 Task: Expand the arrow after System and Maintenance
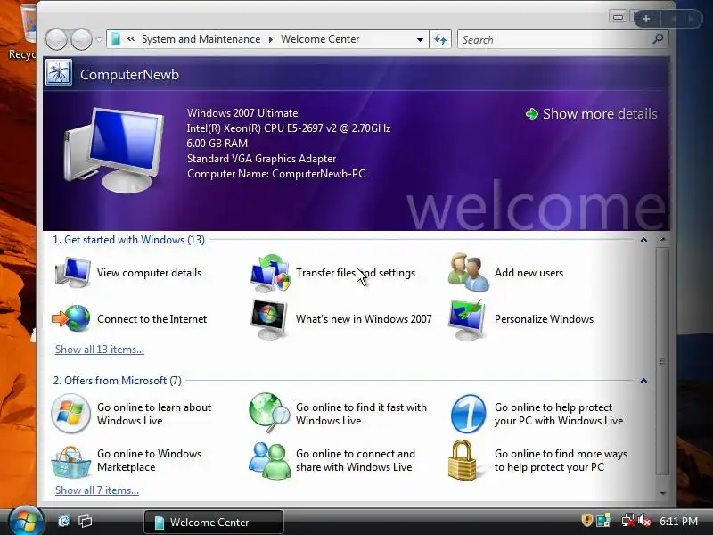coord(271,39)
